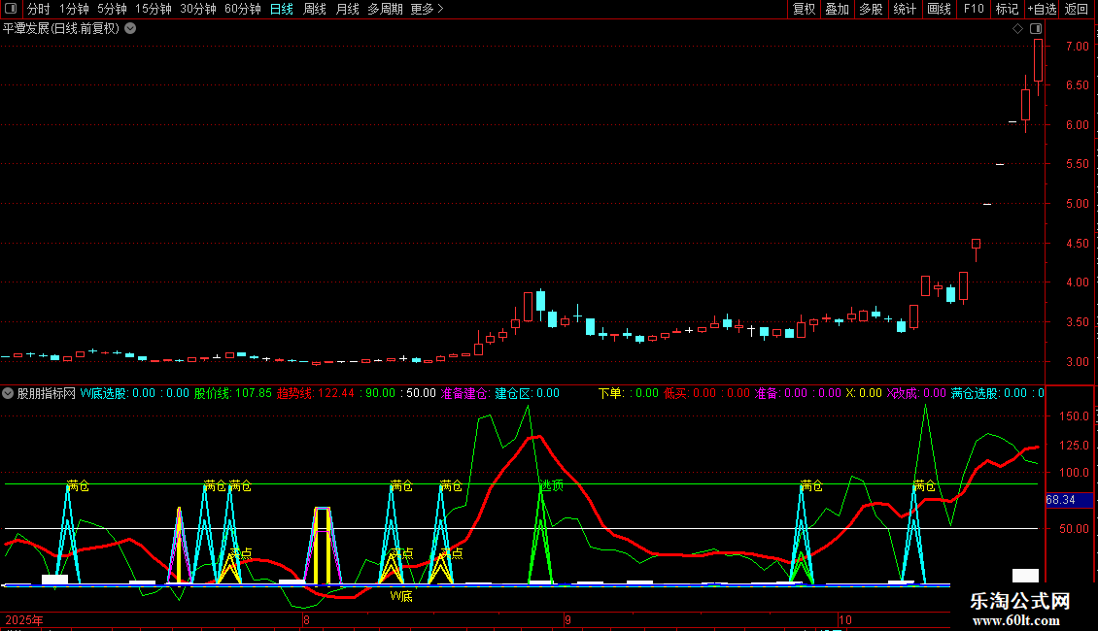Select the 60分钟 timeframe
The width and height of the screenshot is (1098, 631).
pos(242,9)
